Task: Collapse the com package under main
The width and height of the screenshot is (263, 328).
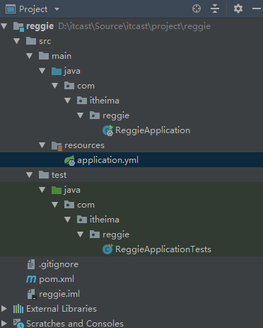Action: coord(55,86)
